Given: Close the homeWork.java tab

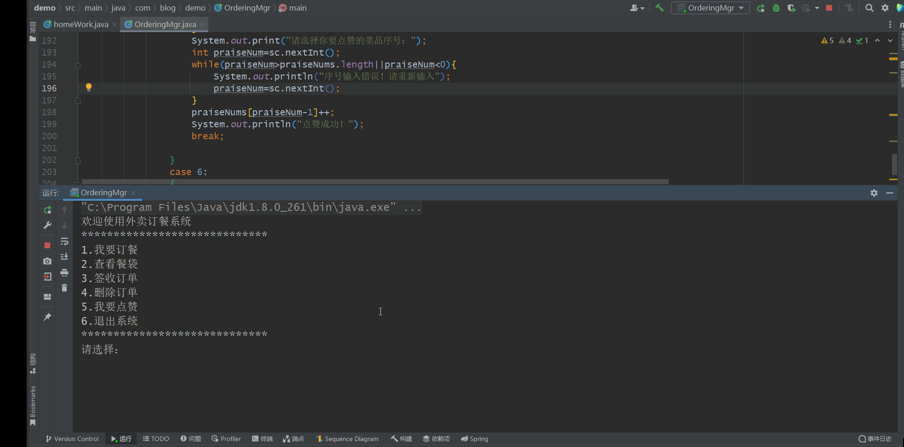Looking at the screenshot, I should tap(114, 24).
